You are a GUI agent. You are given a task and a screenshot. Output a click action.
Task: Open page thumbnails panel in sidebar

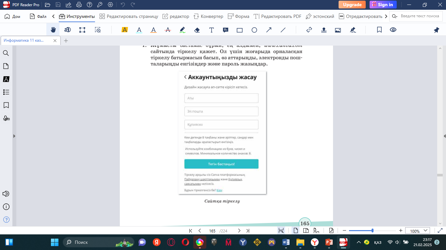point(6,66)
